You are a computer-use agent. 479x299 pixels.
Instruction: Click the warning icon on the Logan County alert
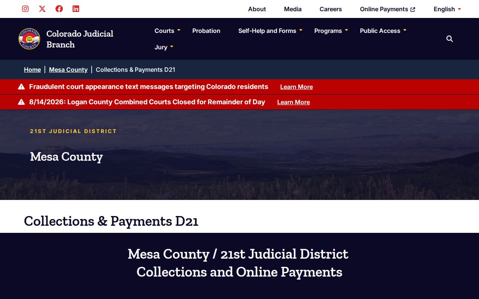[x=21, y=102]
